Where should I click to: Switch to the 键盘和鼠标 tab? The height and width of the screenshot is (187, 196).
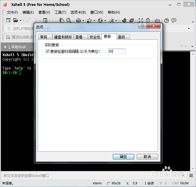(63, 37)
